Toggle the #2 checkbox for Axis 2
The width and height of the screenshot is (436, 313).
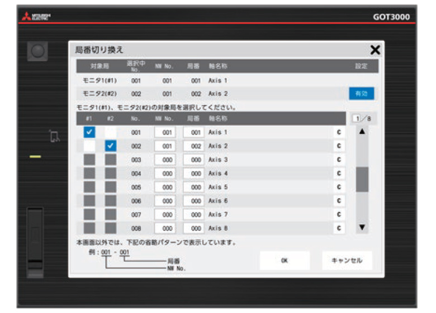click(x=110, y=146)
